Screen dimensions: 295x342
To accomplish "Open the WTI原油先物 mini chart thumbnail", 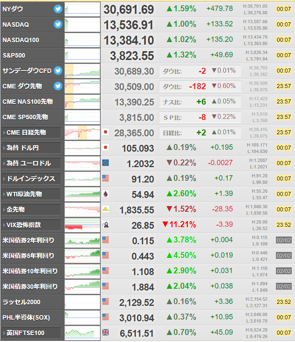I will 82,194.
